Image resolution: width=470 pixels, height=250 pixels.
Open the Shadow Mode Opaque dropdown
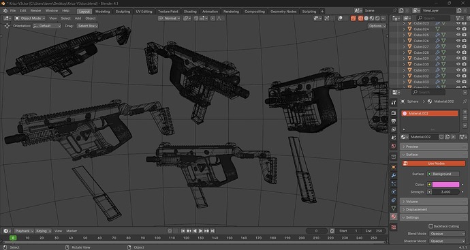(x=447, y=240)
